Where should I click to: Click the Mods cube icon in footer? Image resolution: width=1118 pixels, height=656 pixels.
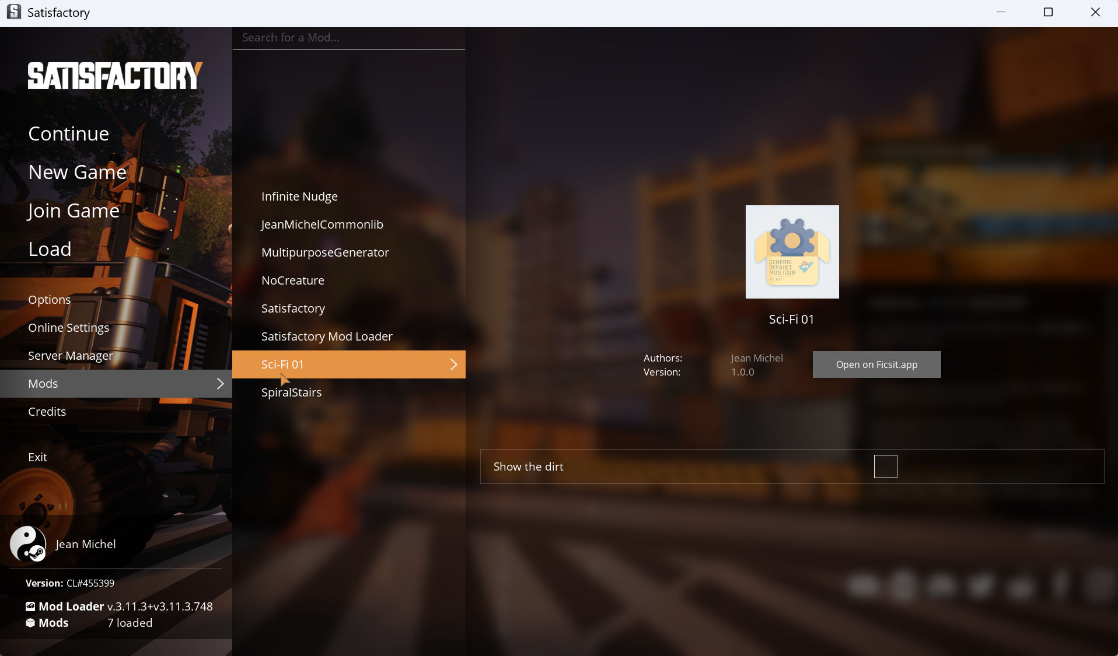pos(30,623)
